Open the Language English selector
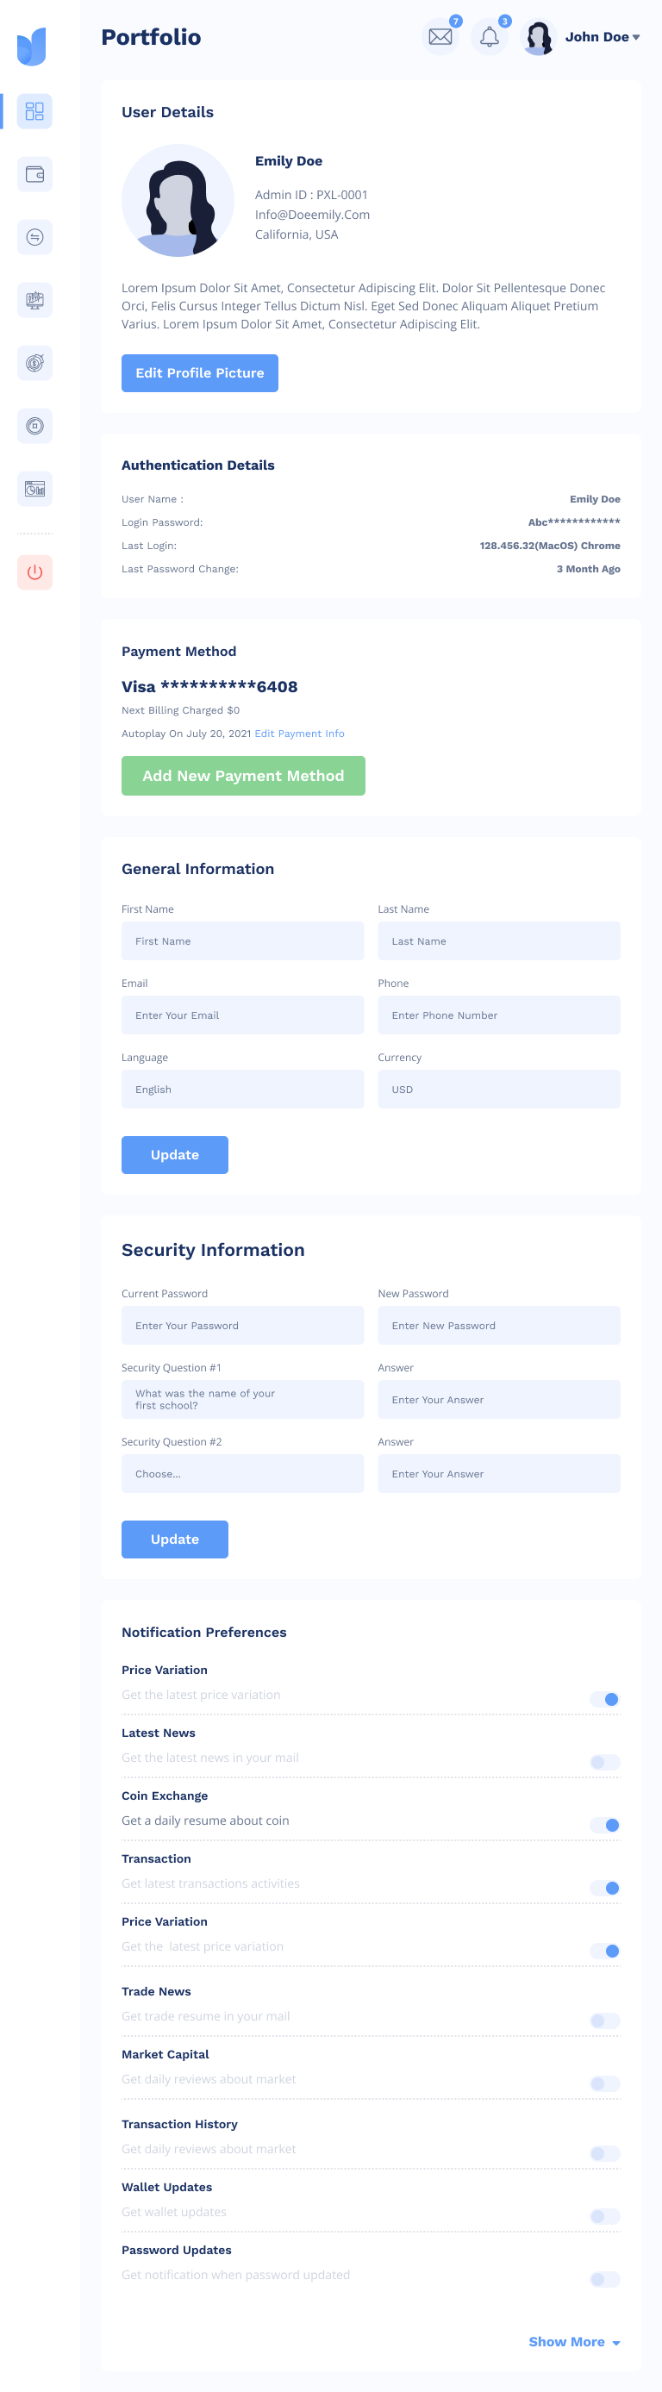The image size is (662, 2392). click(242, 1090)
